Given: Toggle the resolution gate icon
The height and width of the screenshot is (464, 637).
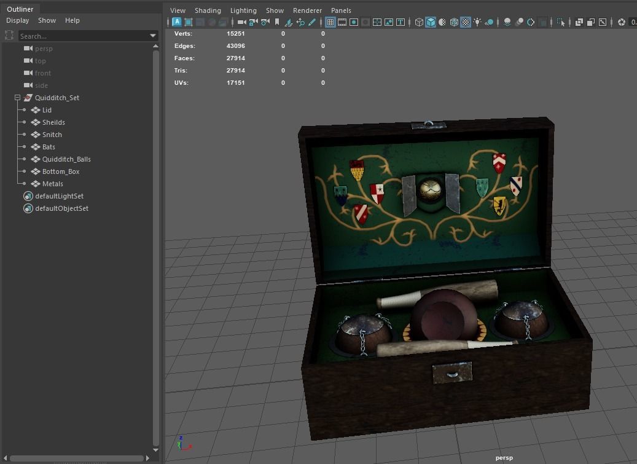Looking at the screenshot, I should [x=354, y=22].
